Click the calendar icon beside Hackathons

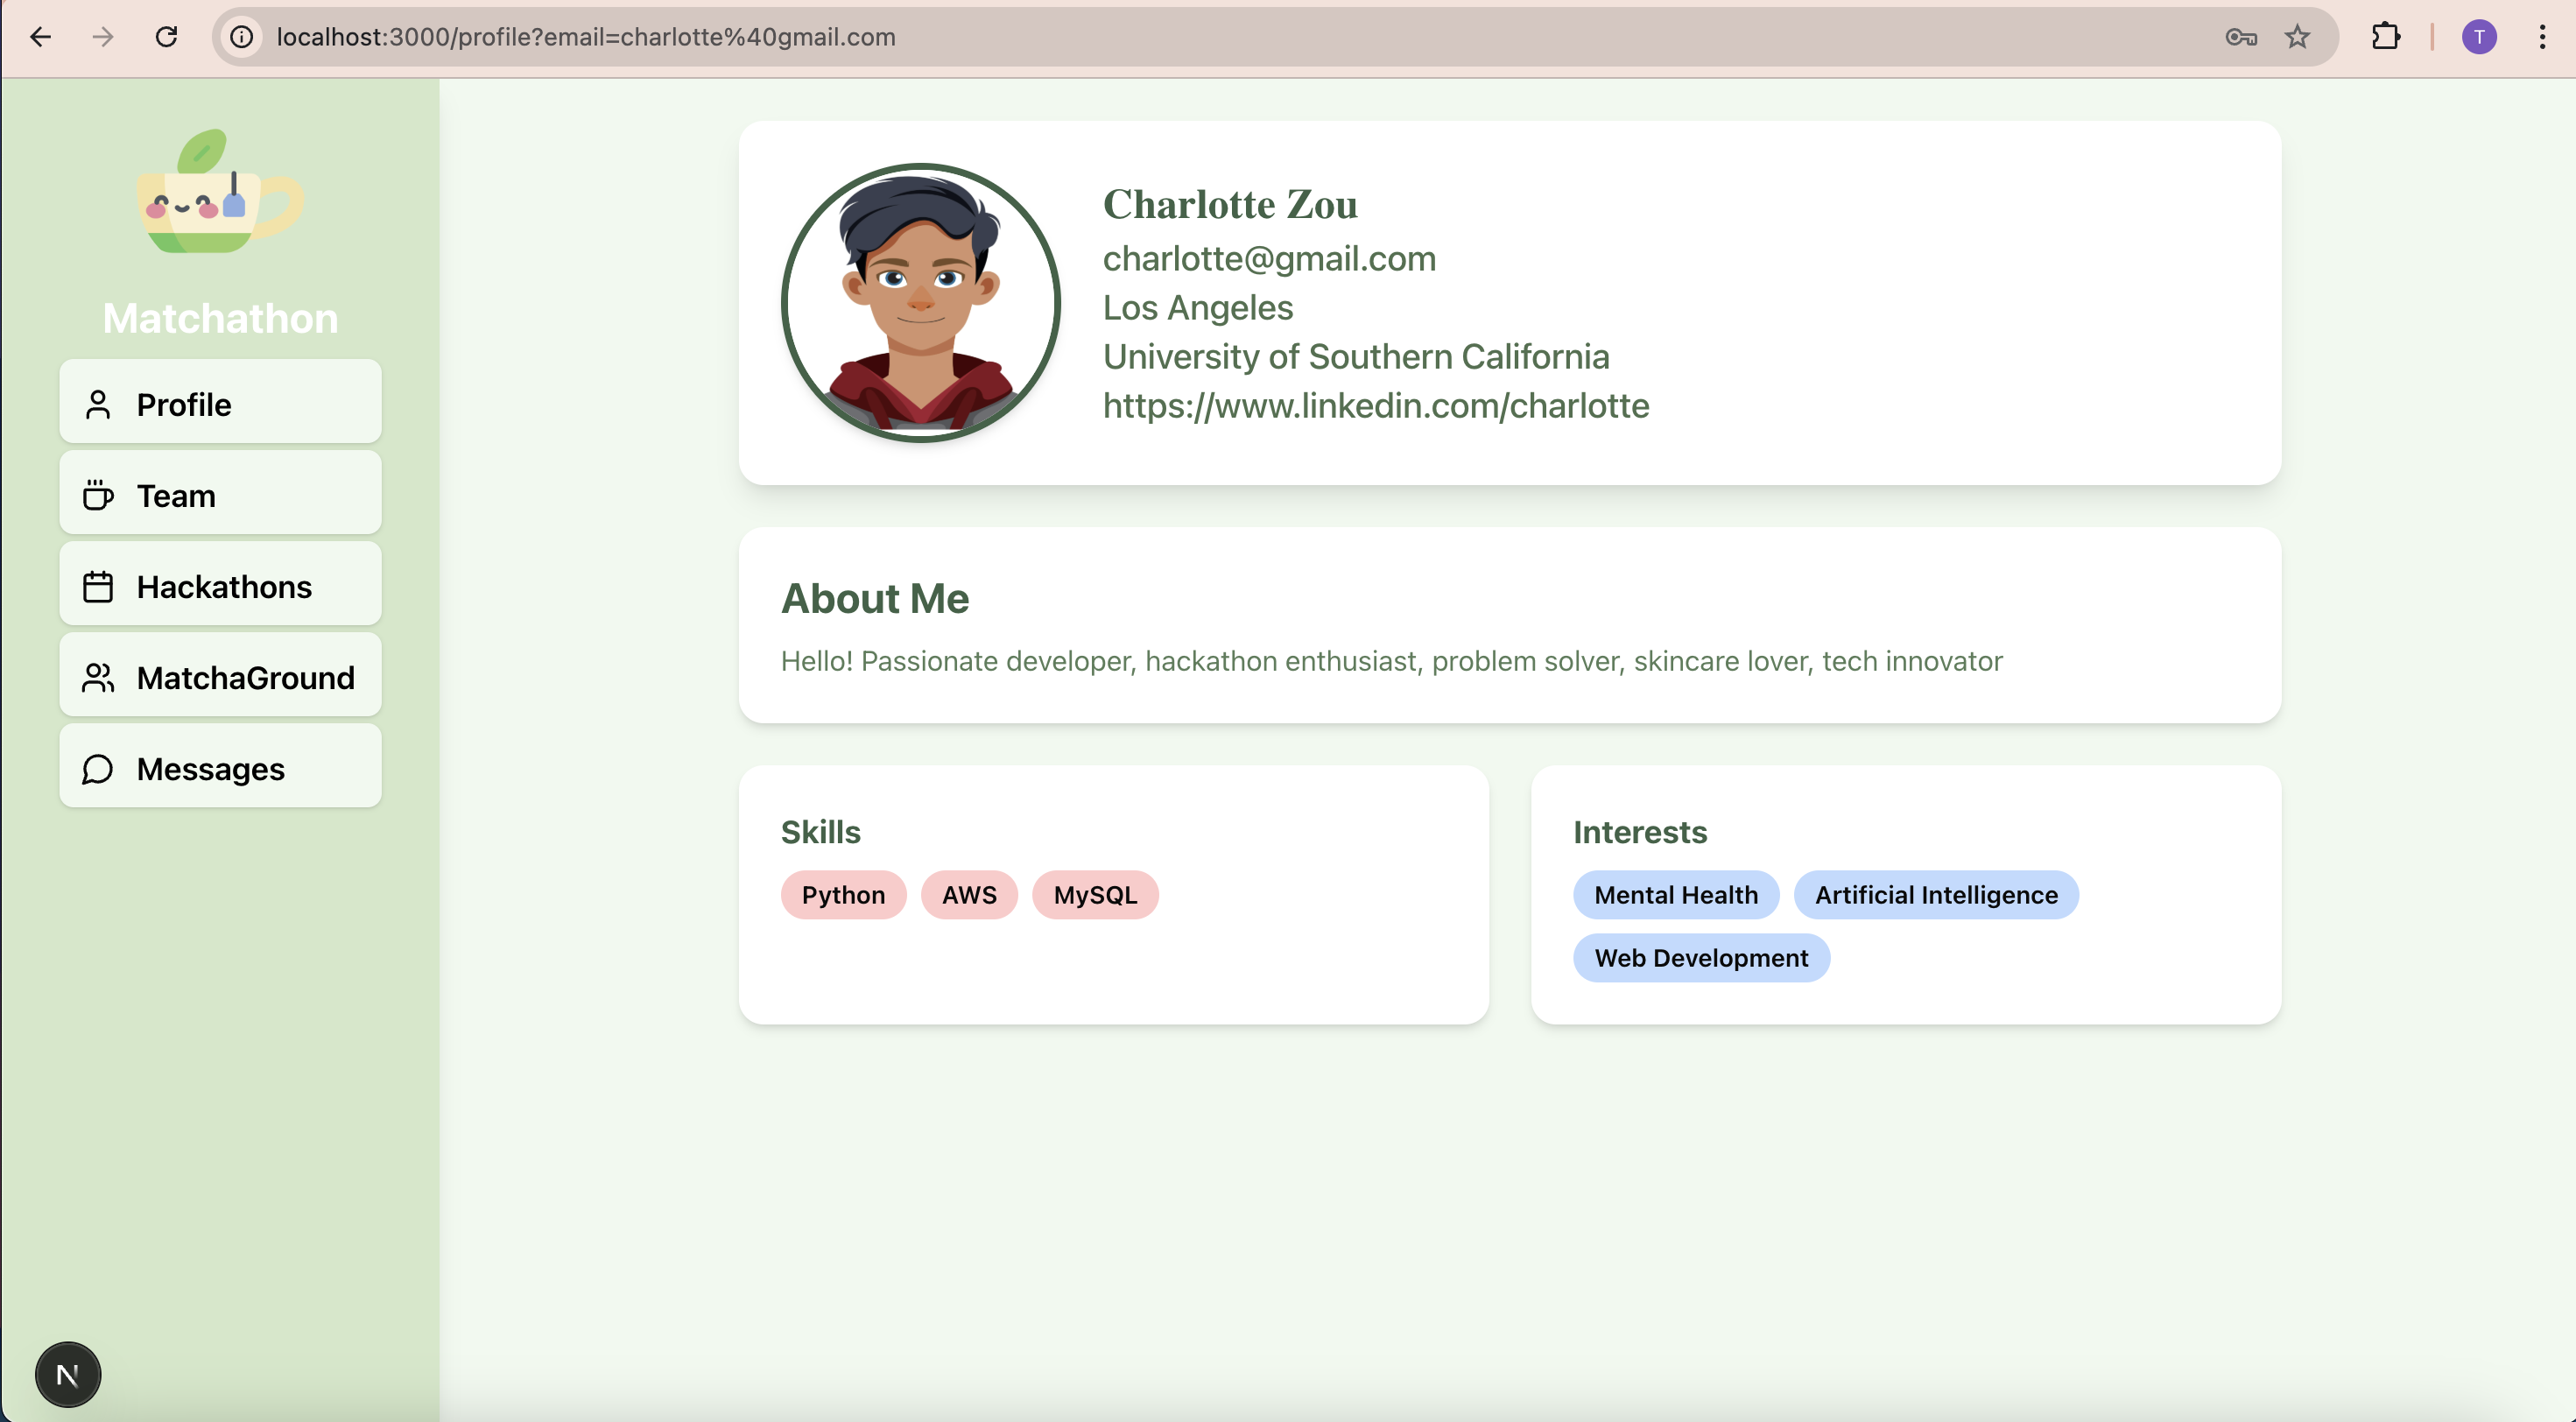[x=98, y=586]
